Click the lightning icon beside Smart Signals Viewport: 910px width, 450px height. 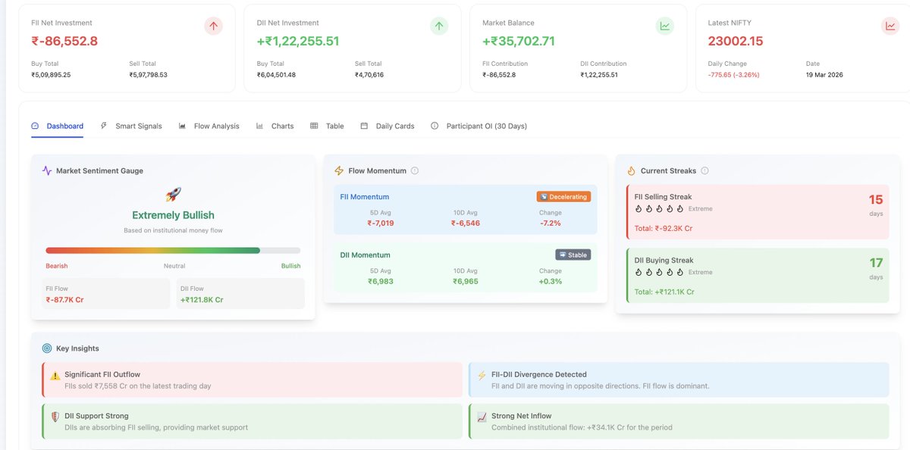(104, 126)
